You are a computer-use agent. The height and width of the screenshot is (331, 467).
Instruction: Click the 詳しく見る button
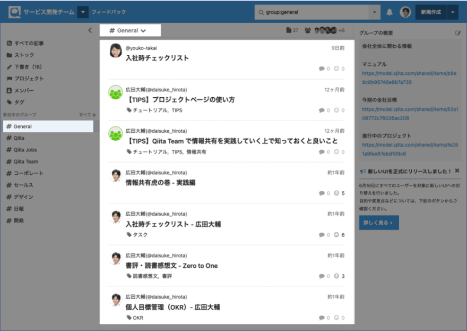point(379,223)
